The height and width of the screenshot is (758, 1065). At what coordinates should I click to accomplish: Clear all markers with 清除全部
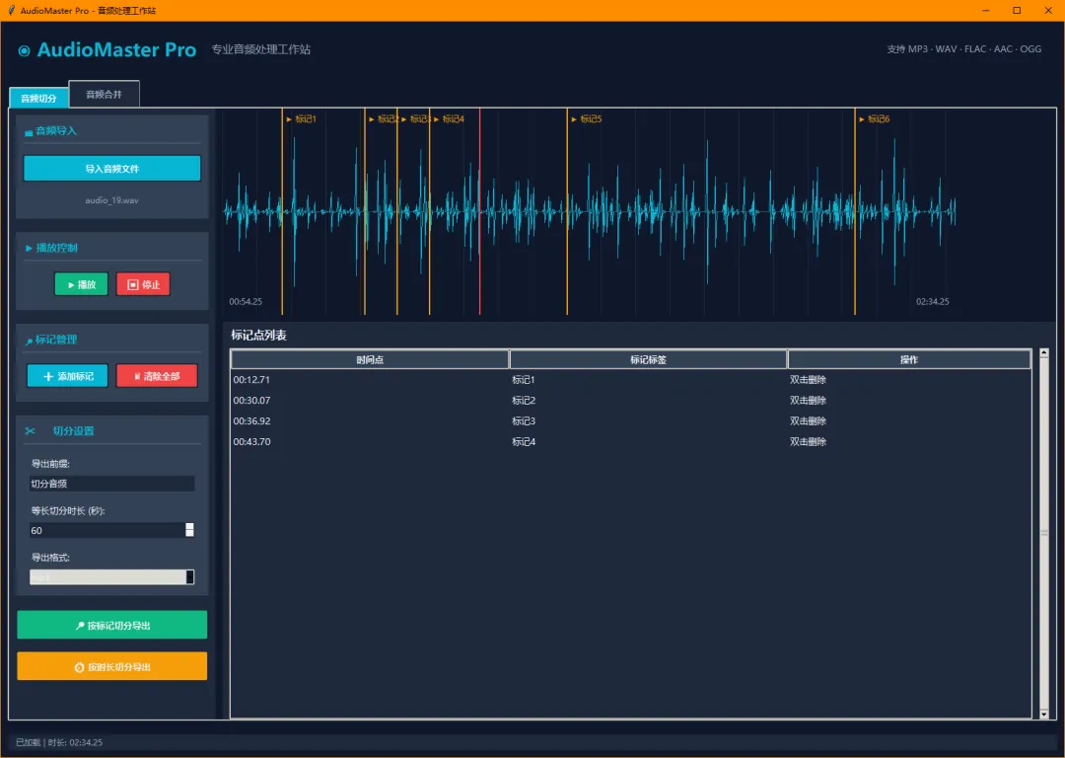pos(157,376)
